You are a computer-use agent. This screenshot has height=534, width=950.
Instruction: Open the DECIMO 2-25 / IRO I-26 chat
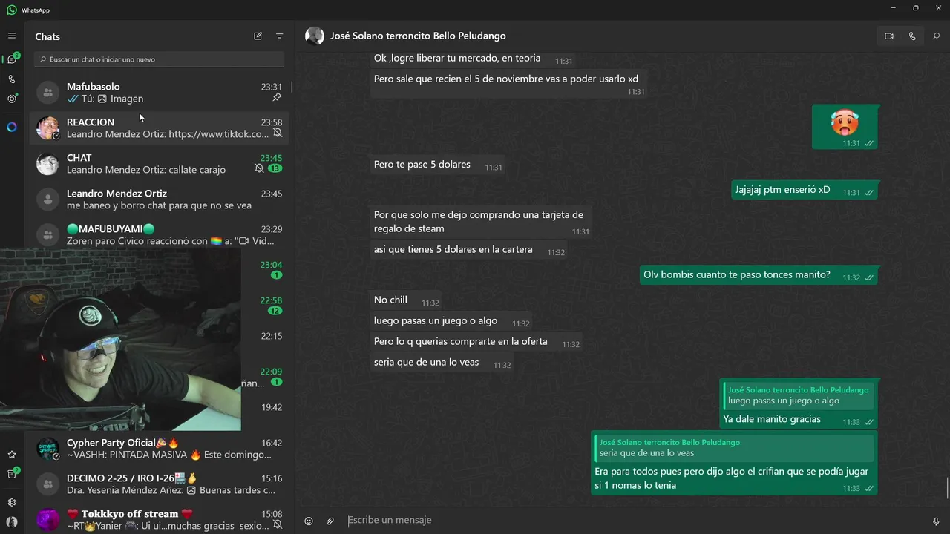coord(160,484)
